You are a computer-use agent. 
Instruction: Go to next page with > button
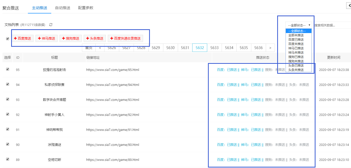(x=270, y=48)
